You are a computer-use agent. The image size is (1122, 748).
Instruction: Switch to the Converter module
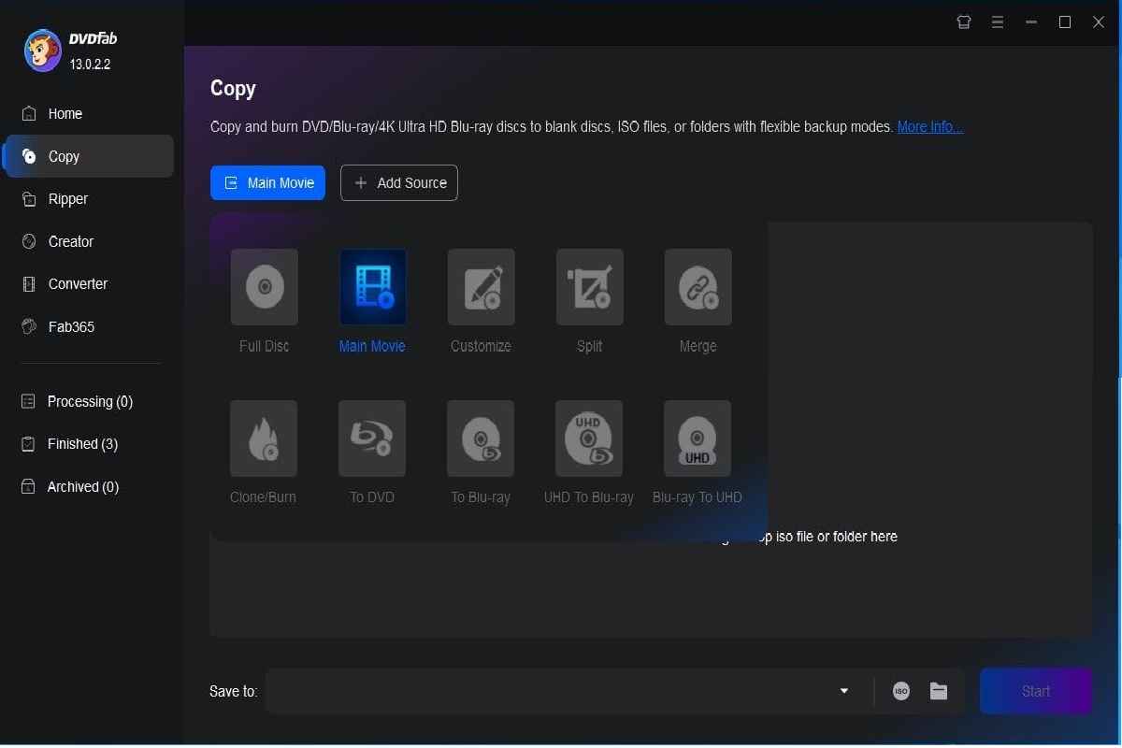[89, 284]
